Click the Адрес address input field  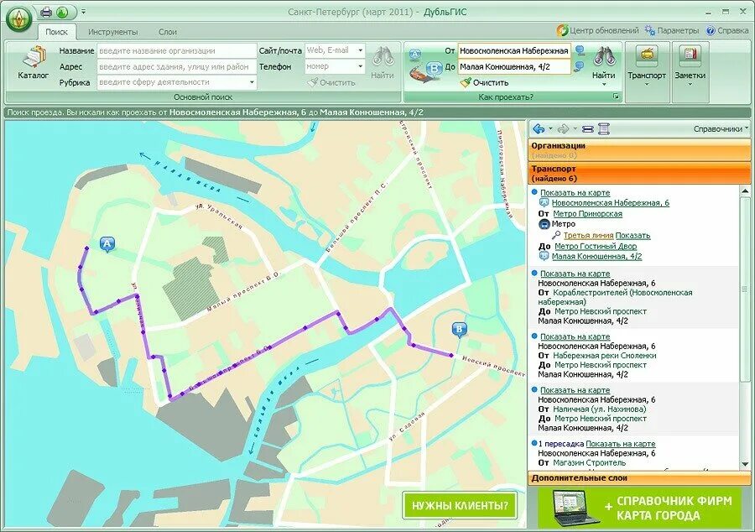click(x=176, y=66)
